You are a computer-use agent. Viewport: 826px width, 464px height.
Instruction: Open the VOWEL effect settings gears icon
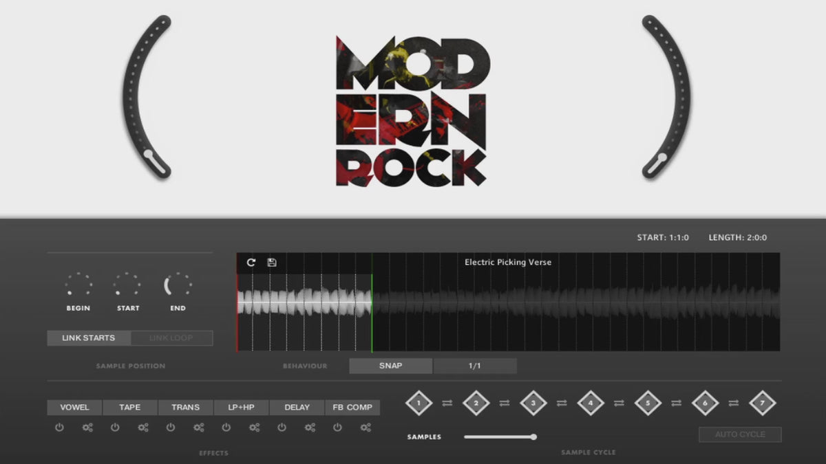[87, 428]
